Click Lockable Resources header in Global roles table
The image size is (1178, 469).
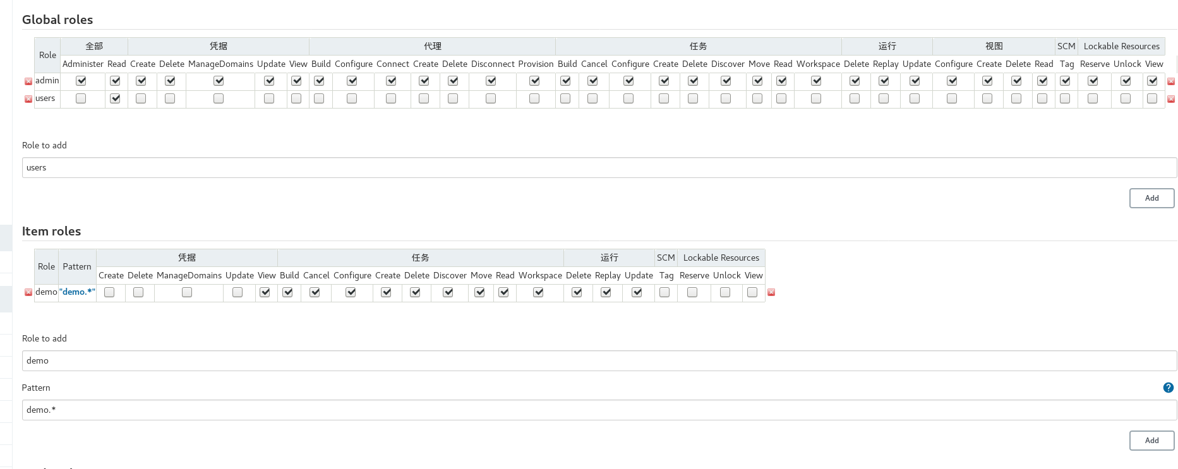click(x=1122, y=46)
